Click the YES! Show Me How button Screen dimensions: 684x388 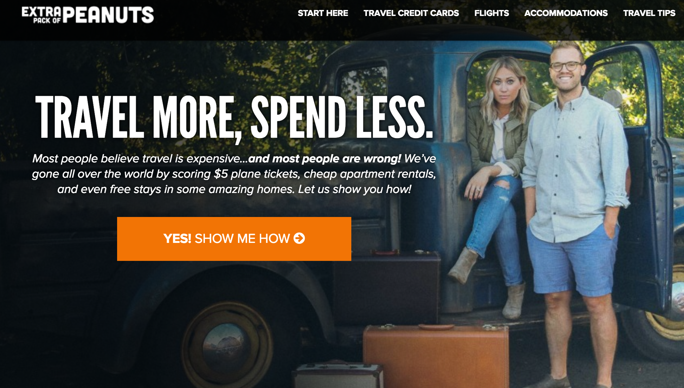coord(234,239)
